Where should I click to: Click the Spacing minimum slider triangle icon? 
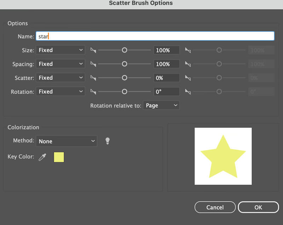coord(93,64)
